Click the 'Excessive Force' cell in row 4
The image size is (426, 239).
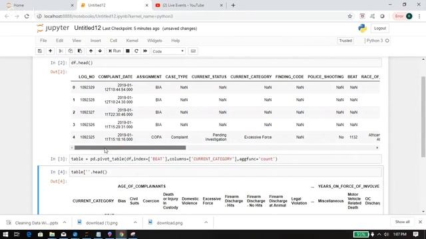point(258,137)
